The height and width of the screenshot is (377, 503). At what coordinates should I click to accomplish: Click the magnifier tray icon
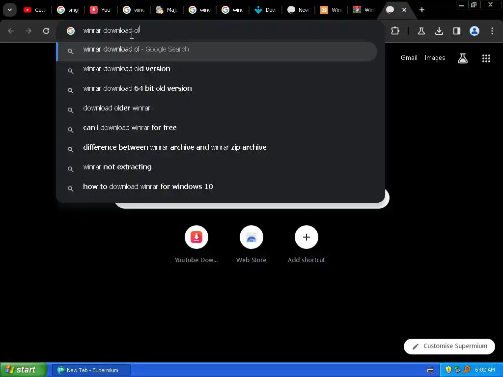(x=467, y=370)
